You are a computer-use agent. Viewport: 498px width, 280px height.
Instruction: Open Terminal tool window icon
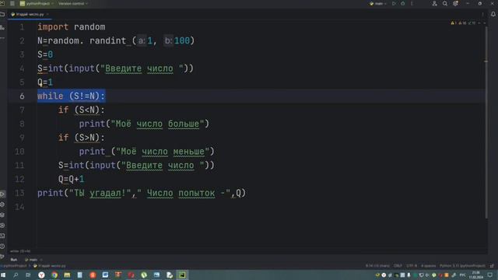[2, 236]
